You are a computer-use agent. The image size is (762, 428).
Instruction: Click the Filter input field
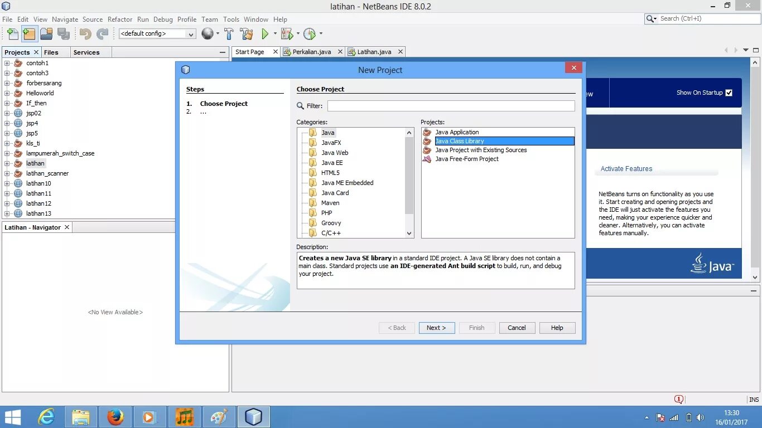[x=451, y=106]
